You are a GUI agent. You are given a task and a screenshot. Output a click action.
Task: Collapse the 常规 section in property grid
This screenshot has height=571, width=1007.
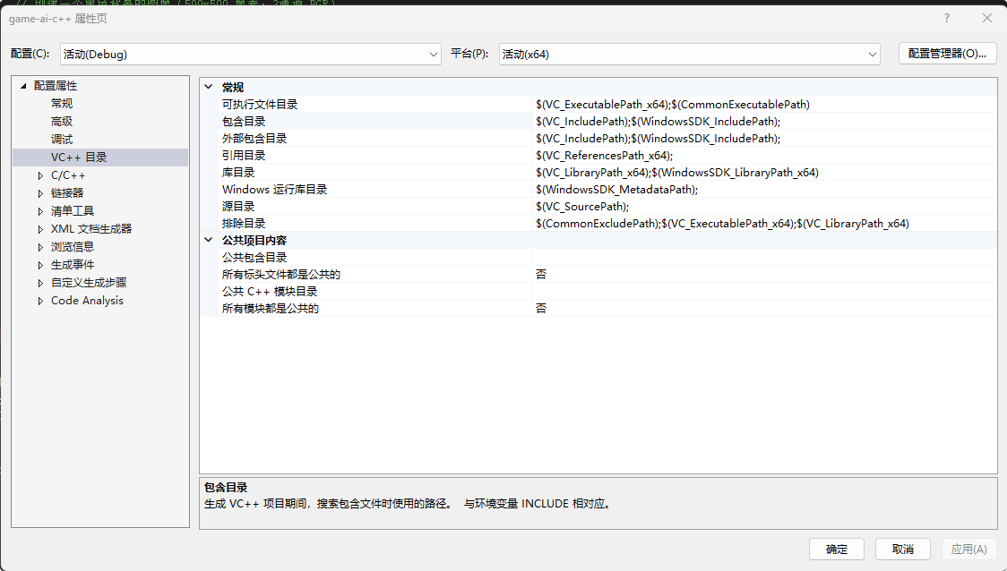click(209, 87)
